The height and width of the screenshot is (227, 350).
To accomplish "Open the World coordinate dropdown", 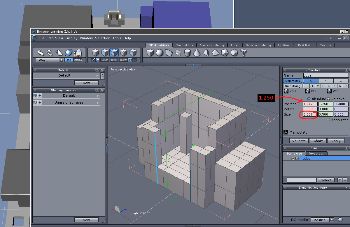I will point(61,60).
